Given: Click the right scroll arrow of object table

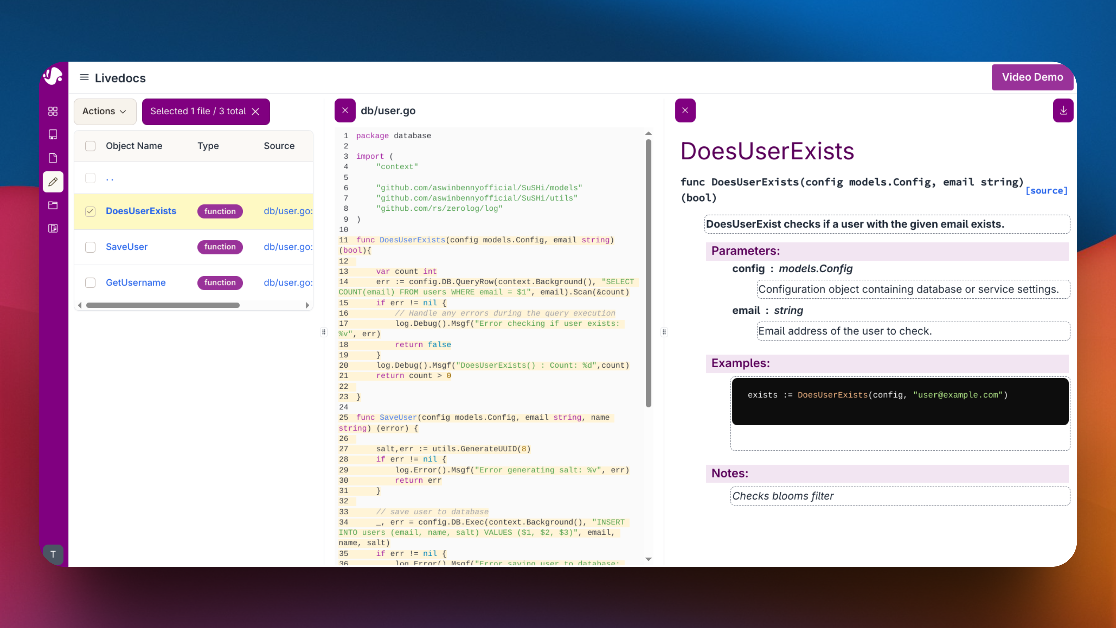Looking at the screenshot, I should pyautogui.click(x=307, y=305).
